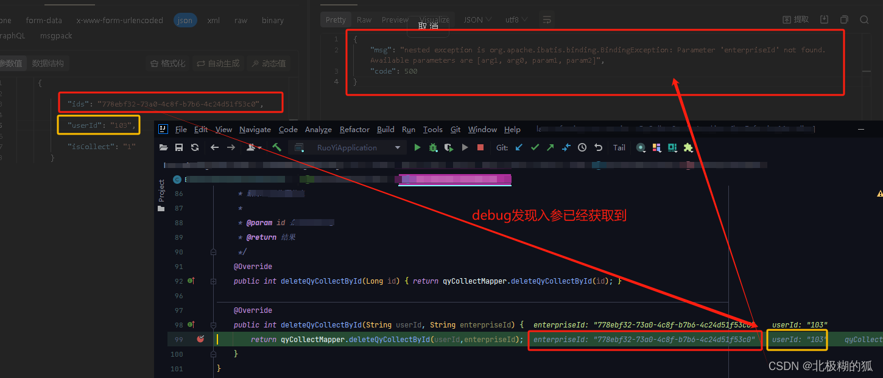Save the response with the download icon

click(x=824, y=19)
